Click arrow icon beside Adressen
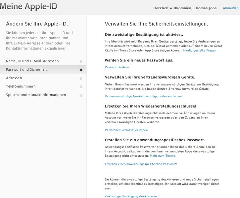The height and width of the screenshot is (198, 240). click(x=81, y=79)
